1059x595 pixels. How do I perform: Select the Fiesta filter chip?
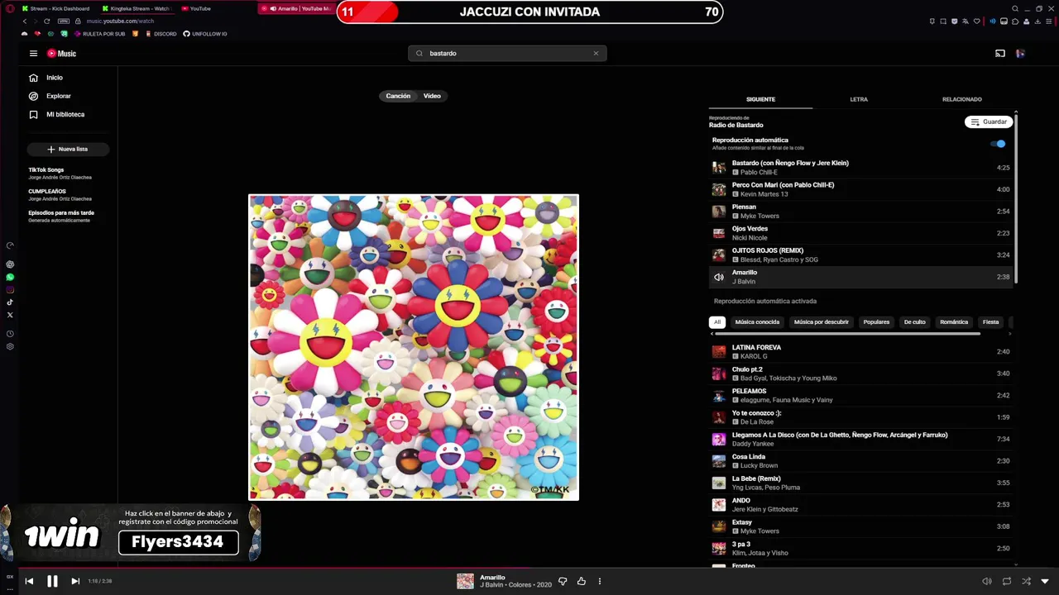(990, 322)
